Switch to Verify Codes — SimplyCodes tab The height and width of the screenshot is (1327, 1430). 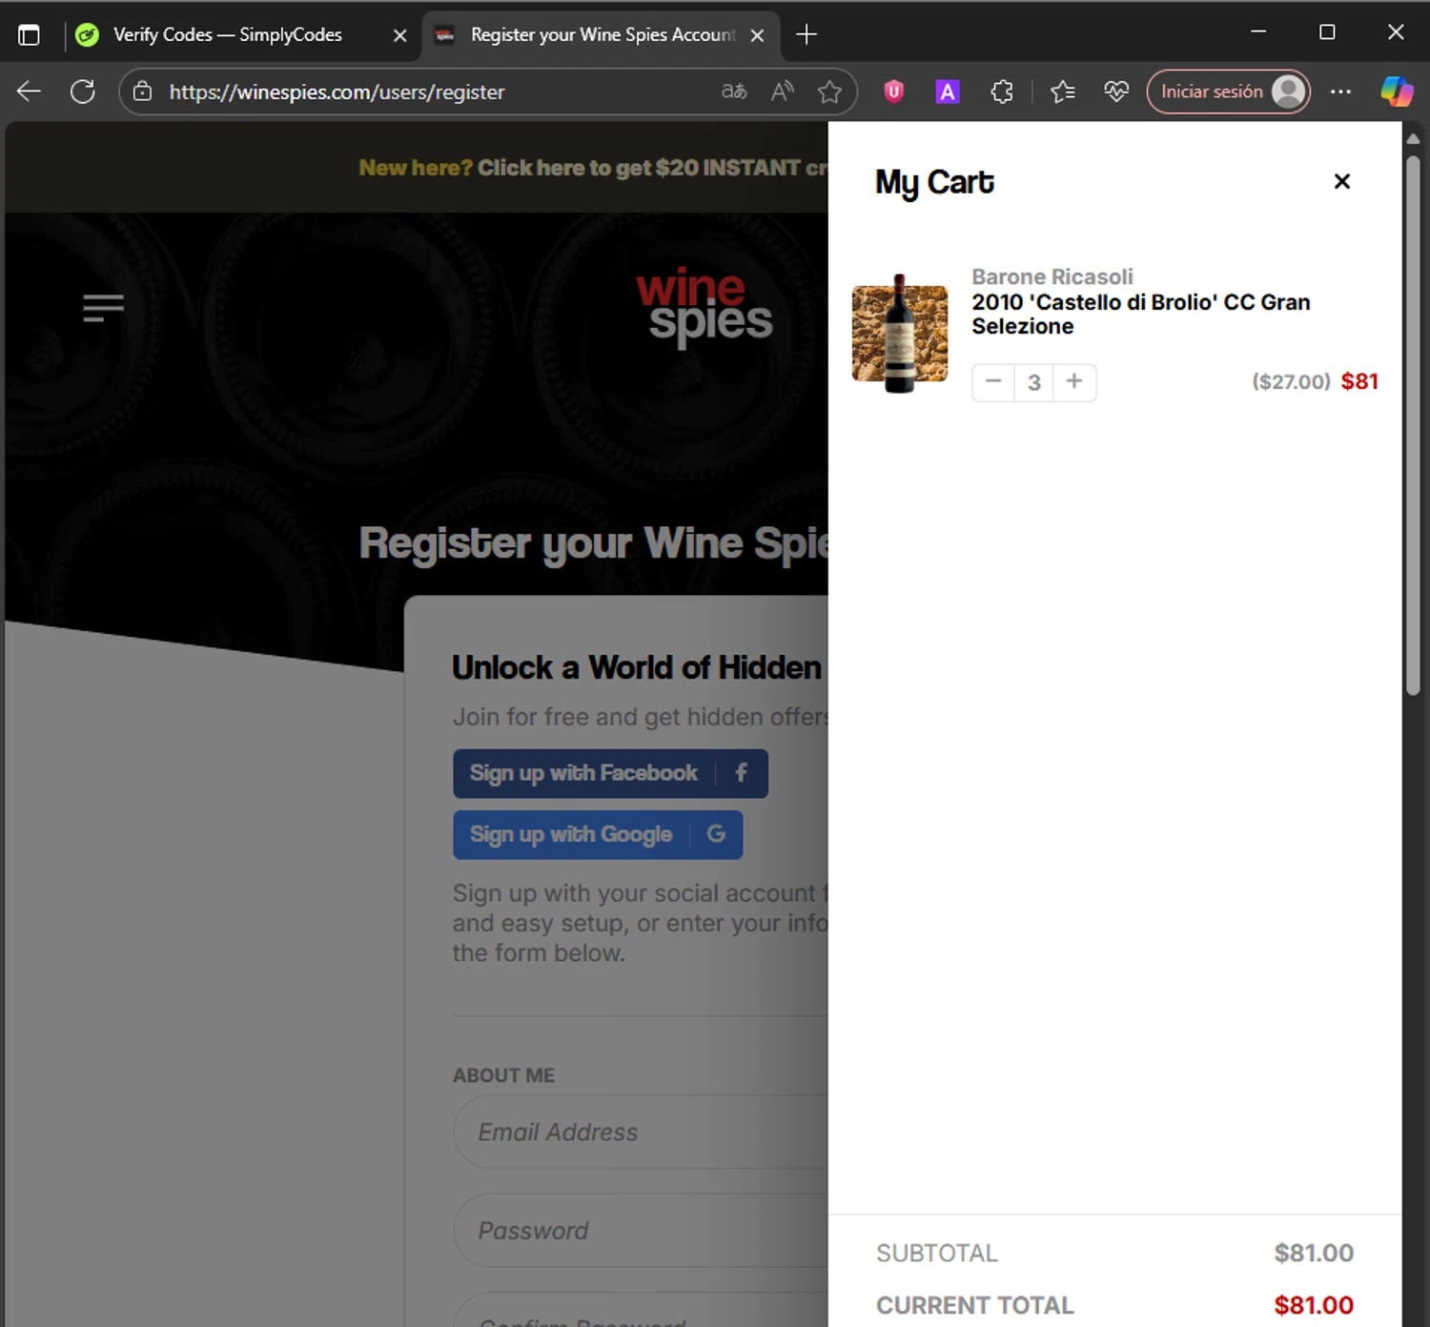pos(227,35)
